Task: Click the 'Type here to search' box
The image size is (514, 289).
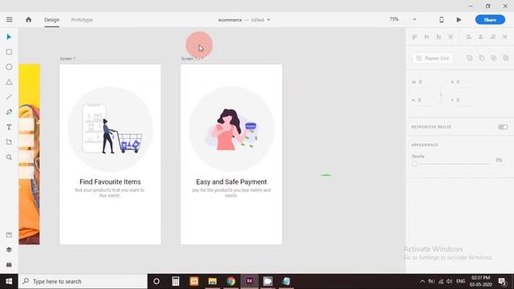Action: 83,282
